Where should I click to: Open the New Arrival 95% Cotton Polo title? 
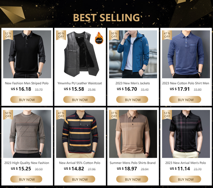[x=80, y=163]
